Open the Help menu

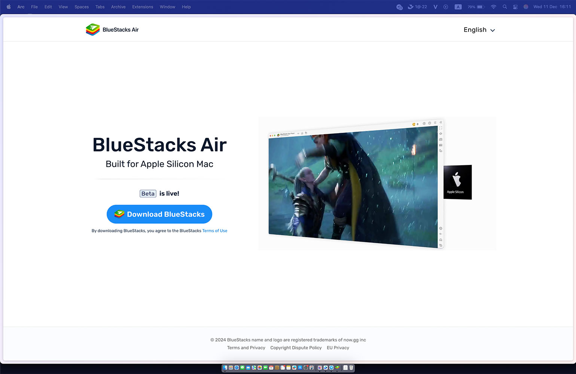pos(186,7)
